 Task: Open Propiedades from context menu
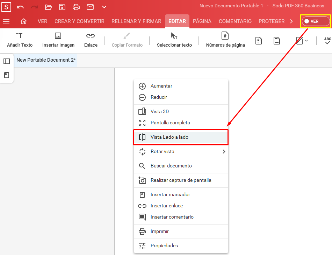pyautogui.click(x=181, y=246)
